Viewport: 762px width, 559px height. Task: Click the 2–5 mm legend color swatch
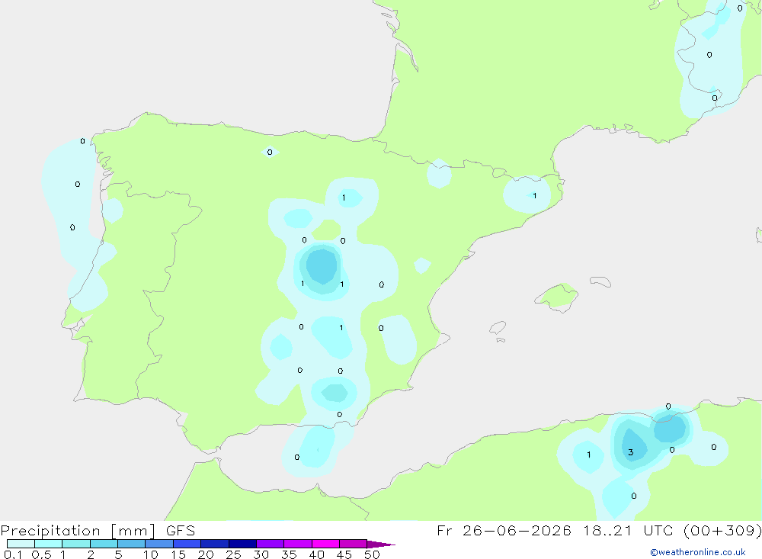coord(104,544)
